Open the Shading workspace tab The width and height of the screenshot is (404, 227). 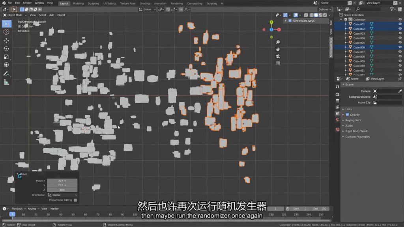tap(145, 4)
